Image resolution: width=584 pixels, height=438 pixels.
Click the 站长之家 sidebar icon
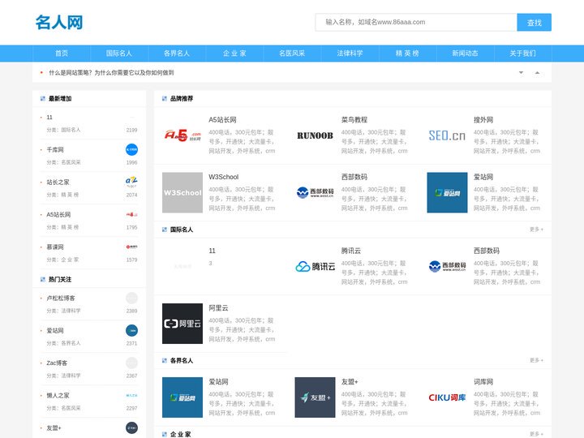point(131,182)
